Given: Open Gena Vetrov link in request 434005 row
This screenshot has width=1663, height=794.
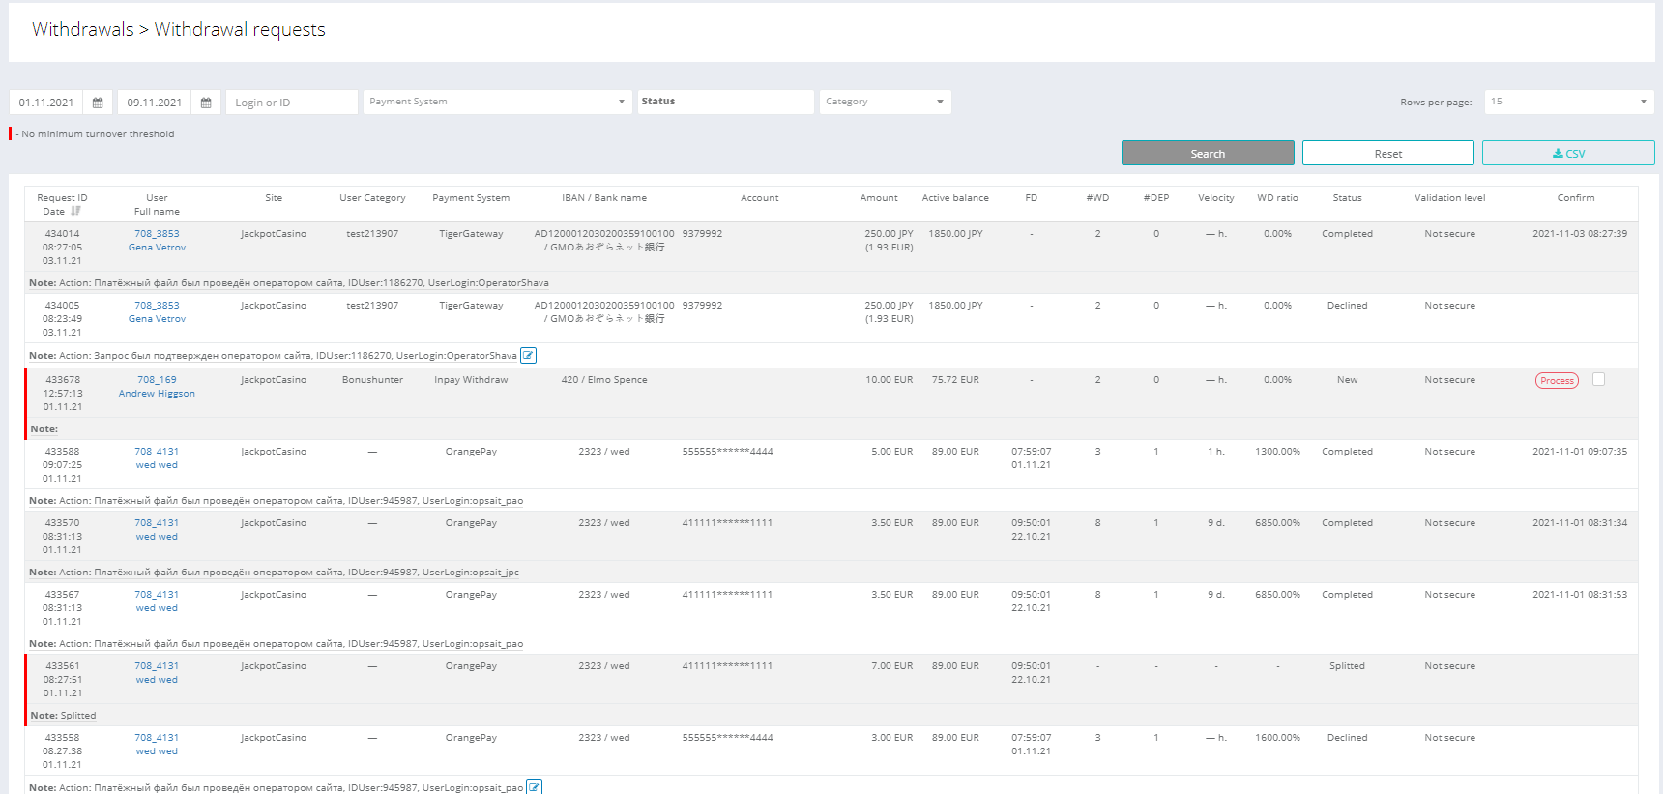Looking at the screenshot, I should click(x=157, y=319).
